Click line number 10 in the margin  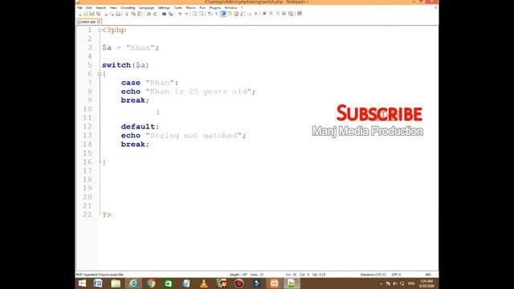click(88, 109)
